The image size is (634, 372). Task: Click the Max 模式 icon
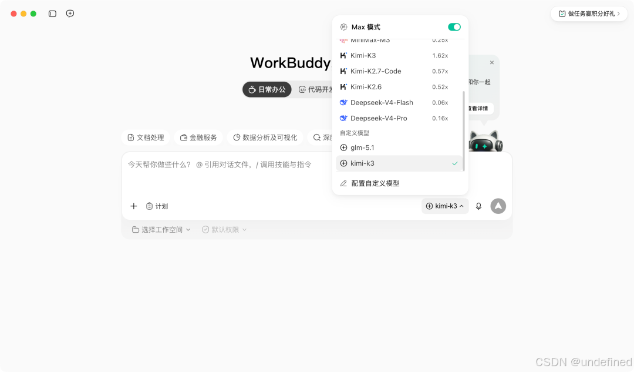(x=343, y=27)
